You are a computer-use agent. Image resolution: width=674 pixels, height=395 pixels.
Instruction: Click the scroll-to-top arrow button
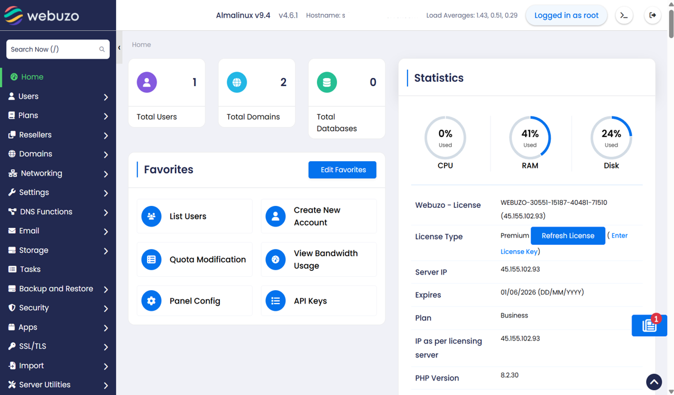pyautogui.click(x=654, y=382)
